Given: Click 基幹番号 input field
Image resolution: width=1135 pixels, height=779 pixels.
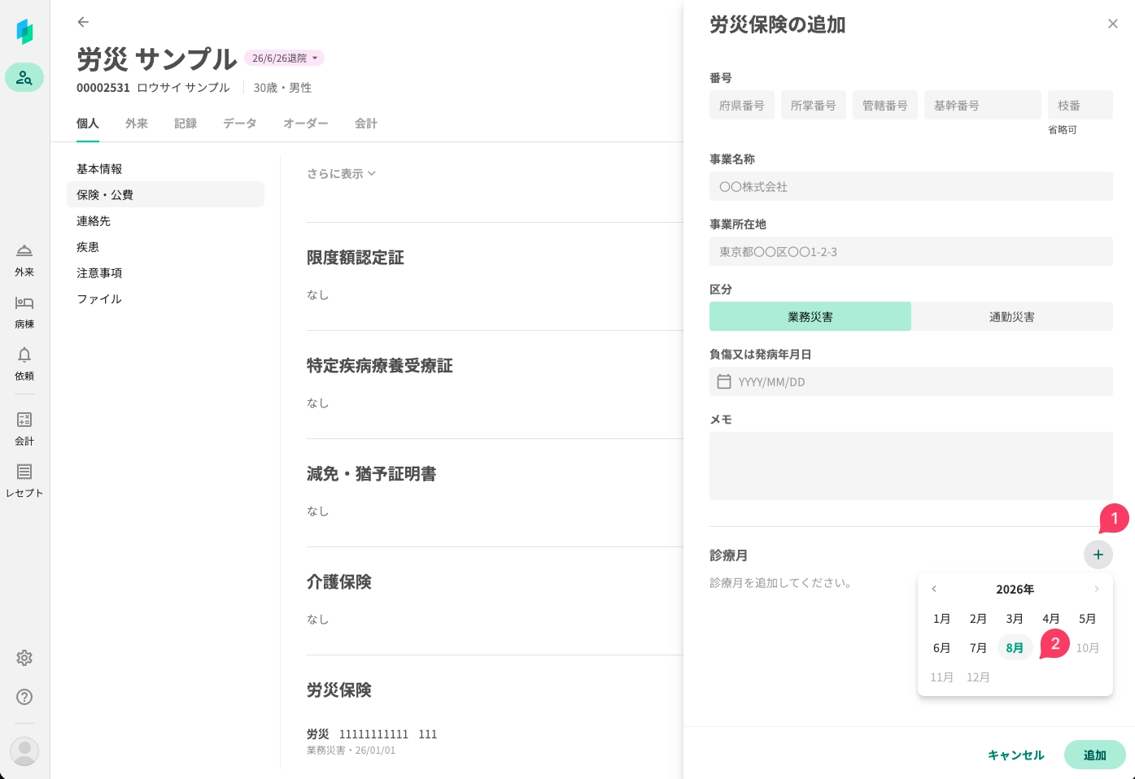Looking at the screenshot, I should tap(983, 105).
